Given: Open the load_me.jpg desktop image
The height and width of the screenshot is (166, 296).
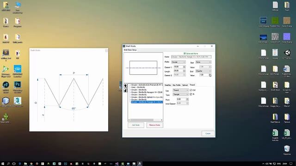Looking at the screenshot, I should [263, 22].
